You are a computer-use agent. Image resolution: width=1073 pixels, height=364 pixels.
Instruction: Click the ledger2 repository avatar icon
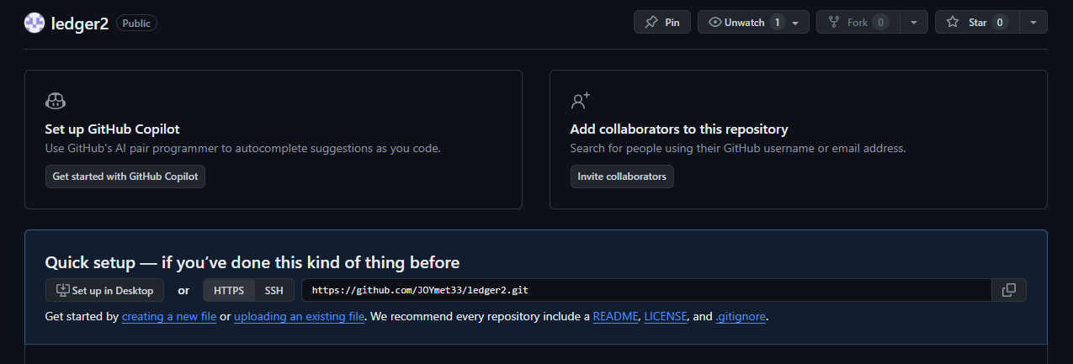35,23
